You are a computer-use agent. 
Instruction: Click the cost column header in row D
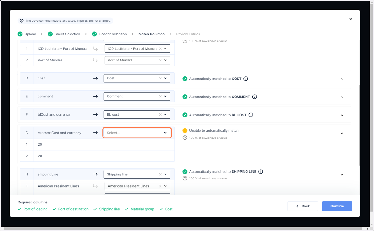coord(41,78)
